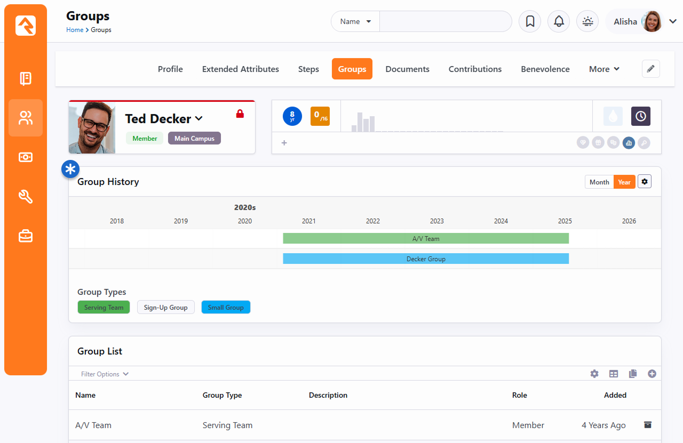The width and height of the screenshot is (683, 443).
Task: Open the bookmarks icon in header
Action: (x=530, y=21)
